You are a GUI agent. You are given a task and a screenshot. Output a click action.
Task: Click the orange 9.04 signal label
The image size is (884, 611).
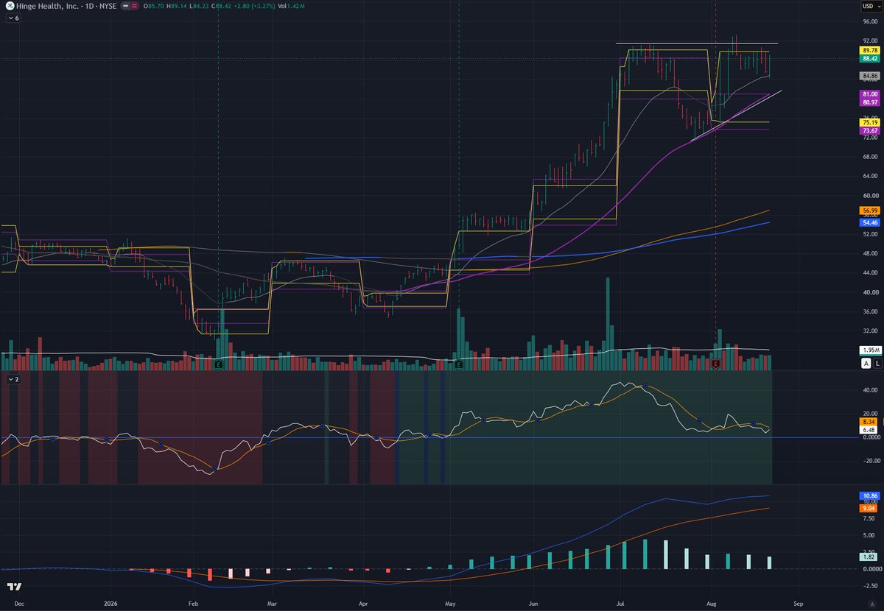coord(869,508)
